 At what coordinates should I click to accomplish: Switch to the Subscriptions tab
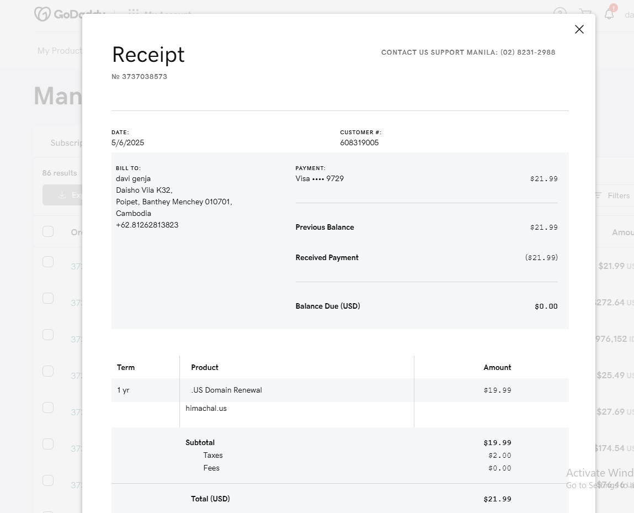point(66,143)
